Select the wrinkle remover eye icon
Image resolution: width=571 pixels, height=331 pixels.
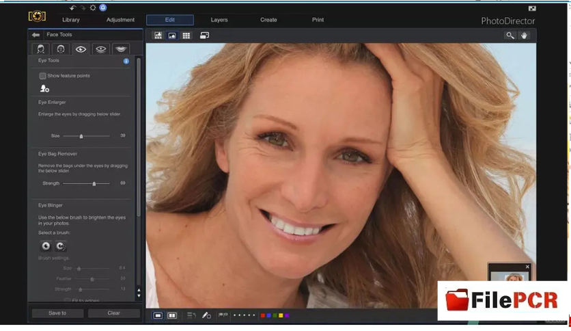tap(101, 49)
